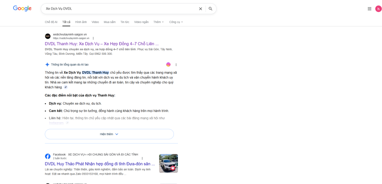This screenshot has width=382, height=184.
Task: Click in the search input field
Action: tap(121, 9)
